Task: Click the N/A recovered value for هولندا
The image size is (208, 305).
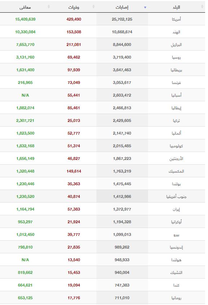Action: pos(25,260)
